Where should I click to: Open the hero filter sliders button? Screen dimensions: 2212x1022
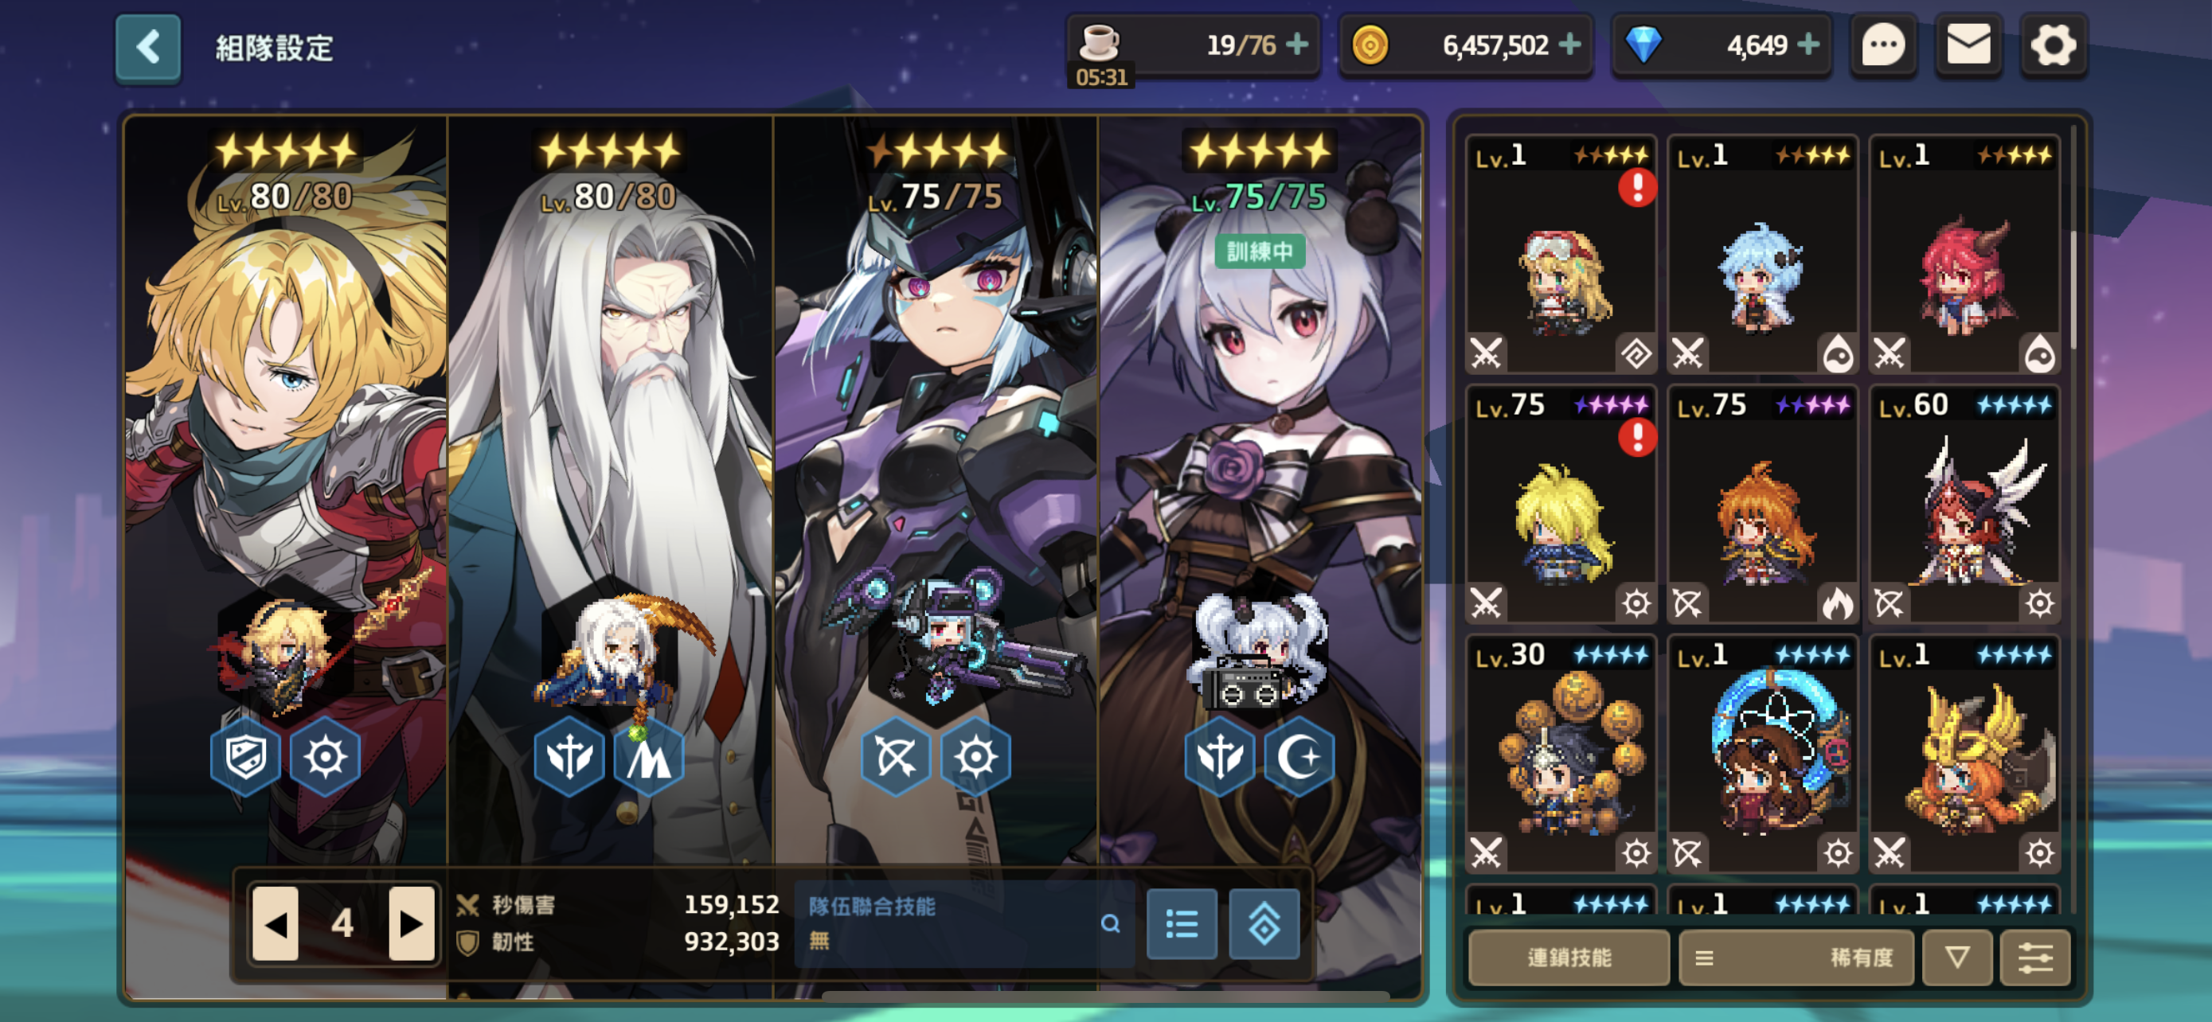point(2035,958)
